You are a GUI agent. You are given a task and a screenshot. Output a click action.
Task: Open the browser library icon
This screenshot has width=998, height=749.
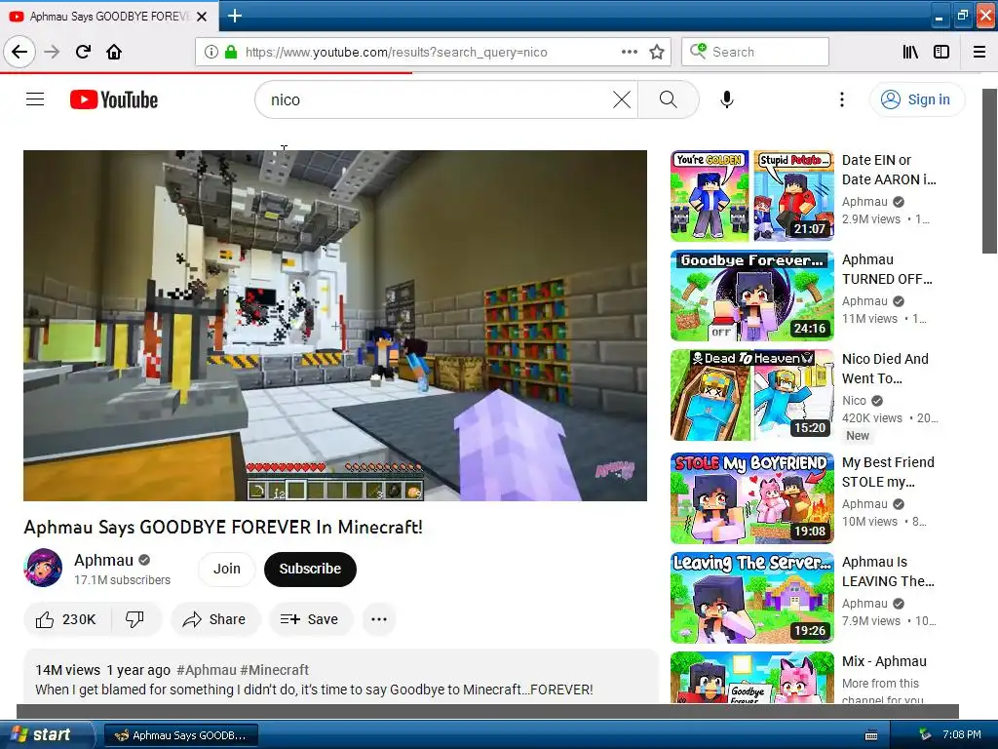click(x=910, y=52)
